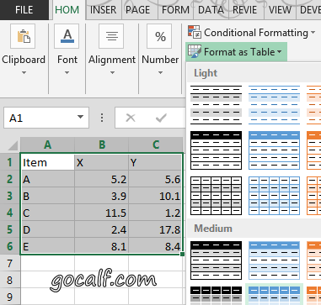Select row 4 header
The image size is (321, 305).
[10, 213]
